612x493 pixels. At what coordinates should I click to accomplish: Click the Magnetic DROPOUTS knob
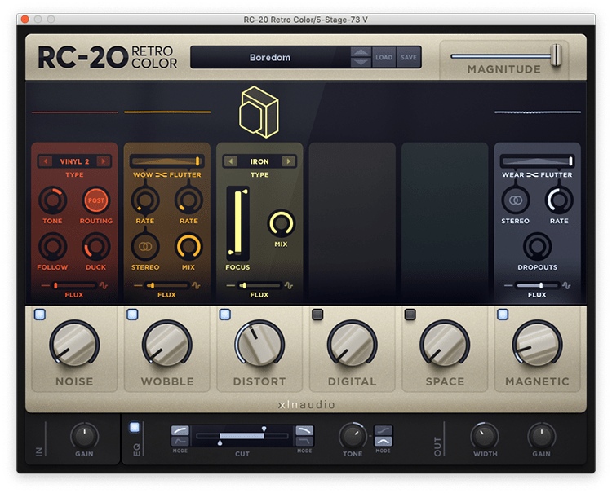[x=537, y=246]
